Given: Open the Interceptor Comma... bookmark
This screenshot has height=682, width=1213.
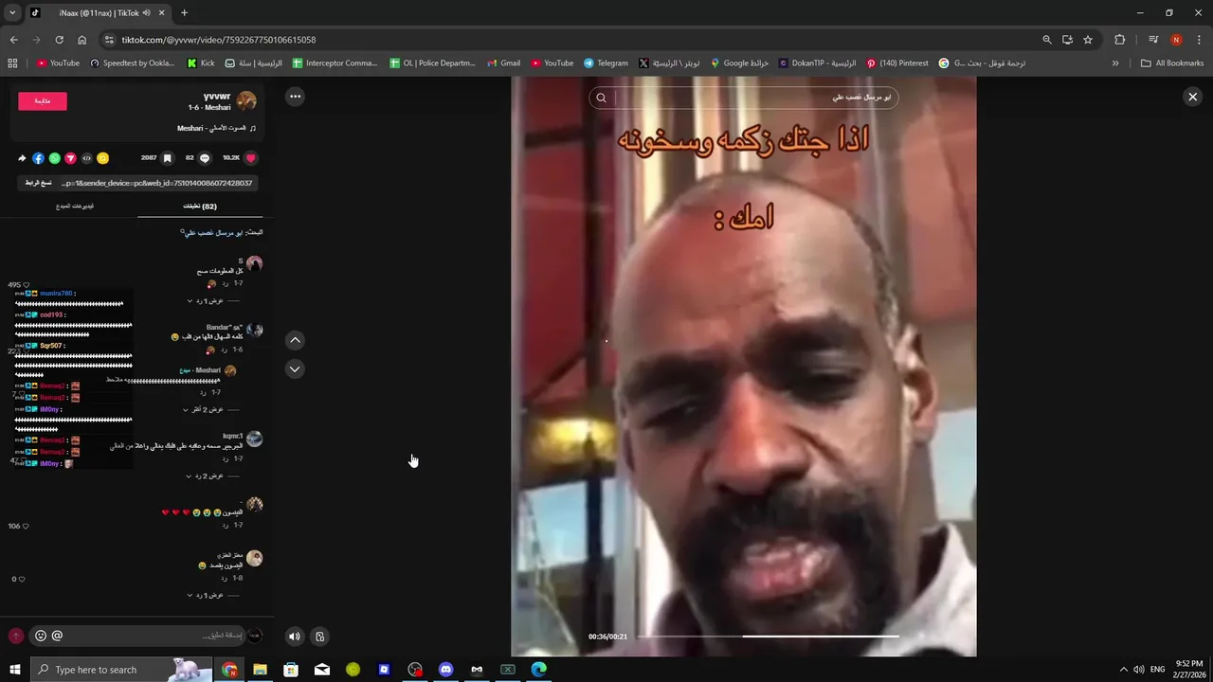Looking at the screenshot, I should click(x=335, y=63).
